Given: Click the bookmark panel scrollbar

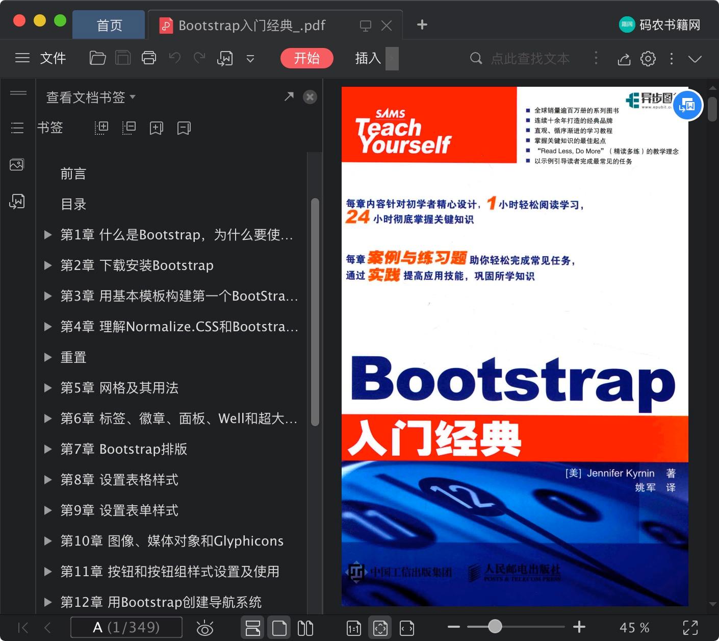Looking at the screenshot, I should (x=315, y=311).
